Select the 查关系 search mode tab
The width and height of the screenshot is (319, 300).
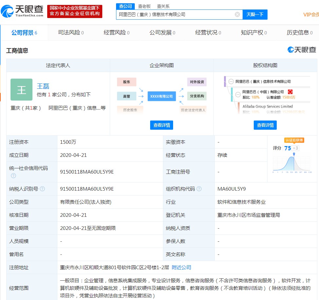163,6
